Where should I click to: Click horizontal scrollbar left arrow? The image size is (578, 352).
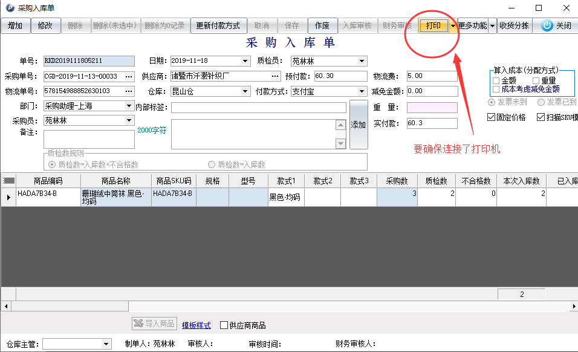[x=6, y=306]
